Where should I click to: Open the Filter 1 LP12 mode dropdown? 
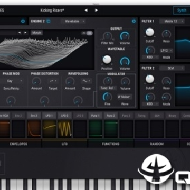click(166, 51)
